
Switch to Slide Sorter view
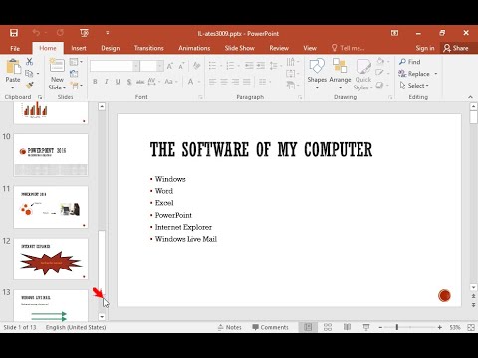pyautogui.click(x=328, y=327)
